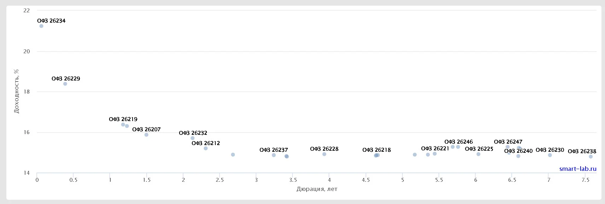
Task: Click the data point for ОФЗ 26225
Action: [478, 154]
